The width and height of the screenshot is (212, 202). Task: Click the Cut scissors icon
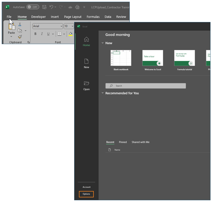tap(20, 24)
